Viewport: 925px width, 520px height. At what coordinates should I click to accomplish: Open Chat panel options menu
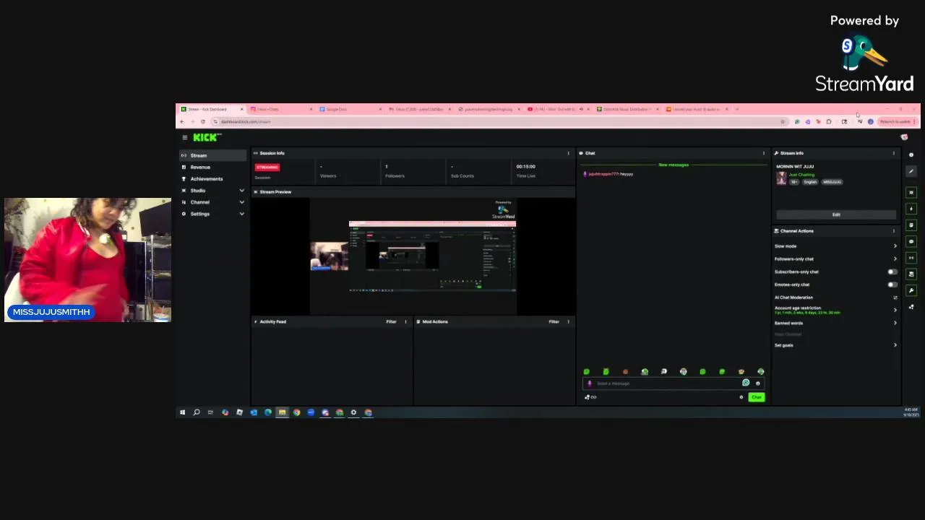click(x=764, y=153)
